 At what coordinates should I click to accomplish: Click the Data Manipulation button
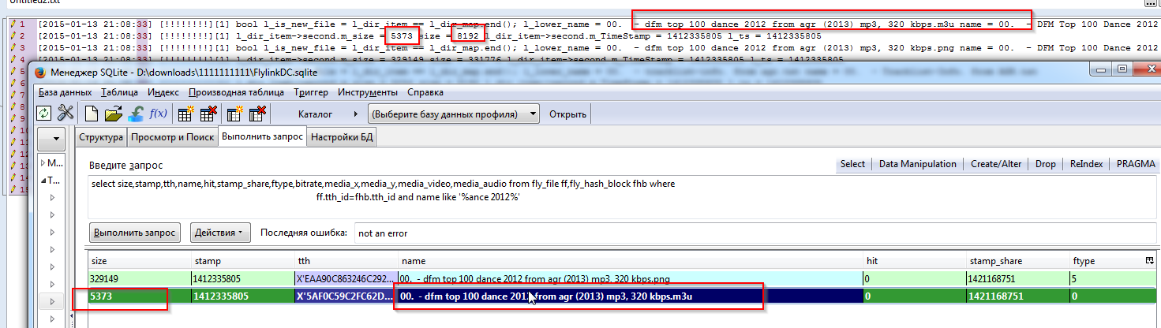pos(917,164)
